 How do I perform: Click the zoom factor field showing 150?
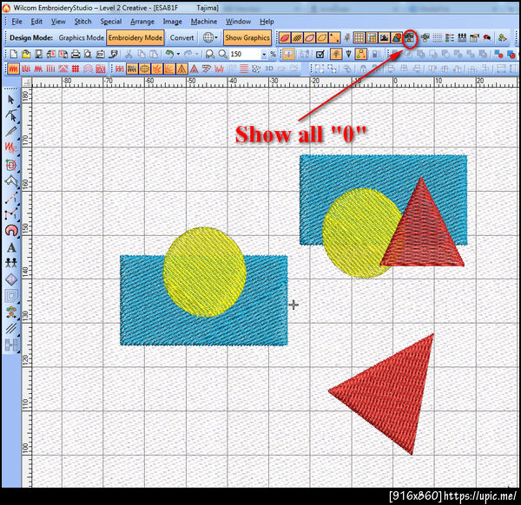pos(245,54)
